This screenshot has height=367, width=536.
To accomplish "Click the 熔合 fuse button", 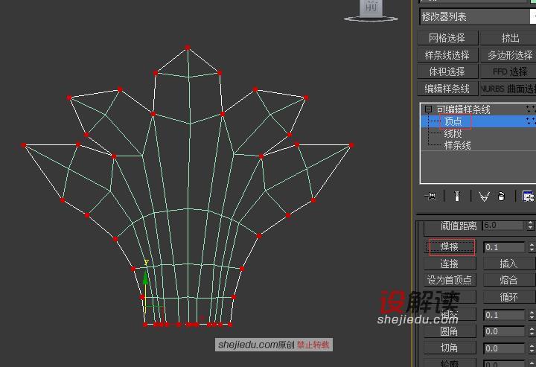I will coord(509,280).
